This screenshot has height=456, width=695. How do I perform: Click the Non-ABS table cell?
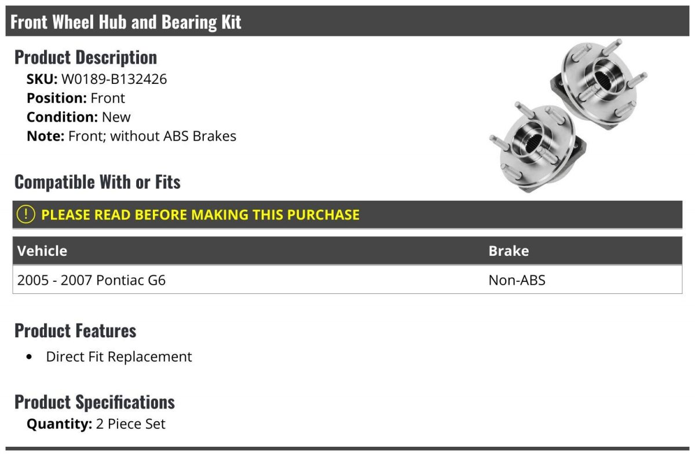coord(517,280)
